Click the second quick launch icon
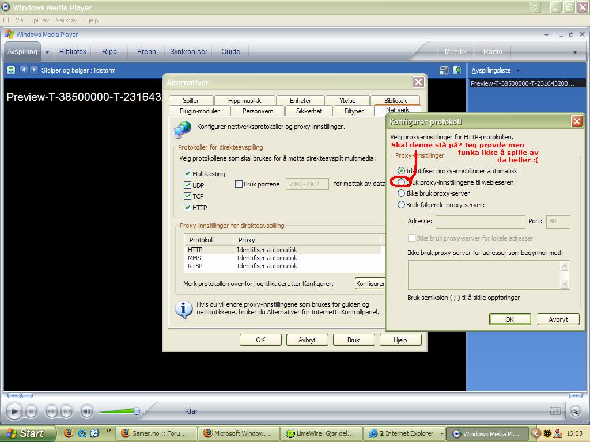 (82, 433)
